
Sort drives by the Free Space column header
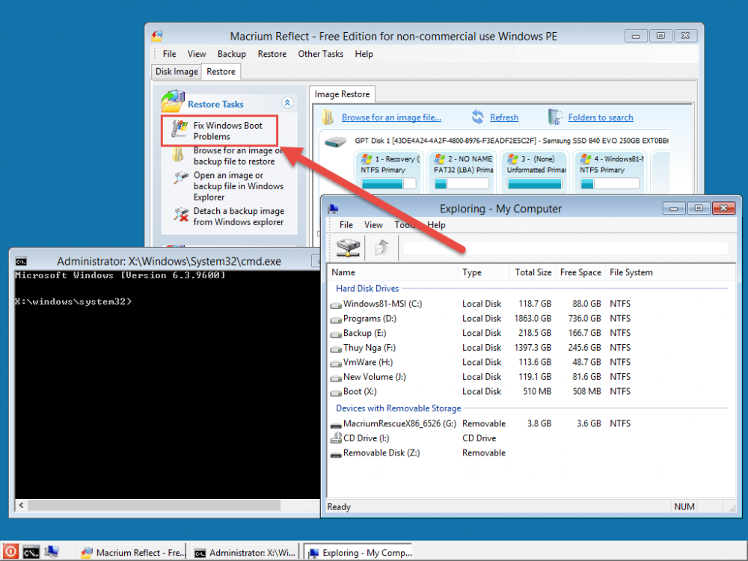580,273
